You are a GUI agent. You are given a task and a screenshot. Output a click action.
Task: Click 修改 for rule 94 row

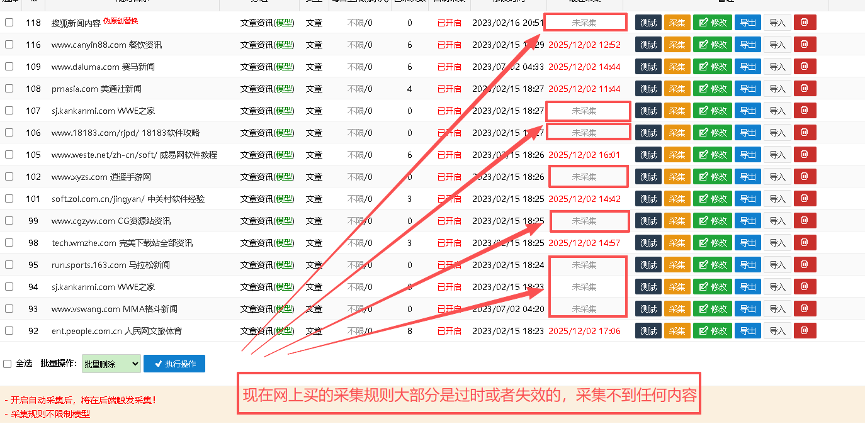pos(713,287)
